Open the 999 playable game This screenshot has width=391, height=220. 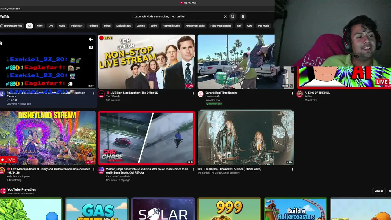[229, 209]
